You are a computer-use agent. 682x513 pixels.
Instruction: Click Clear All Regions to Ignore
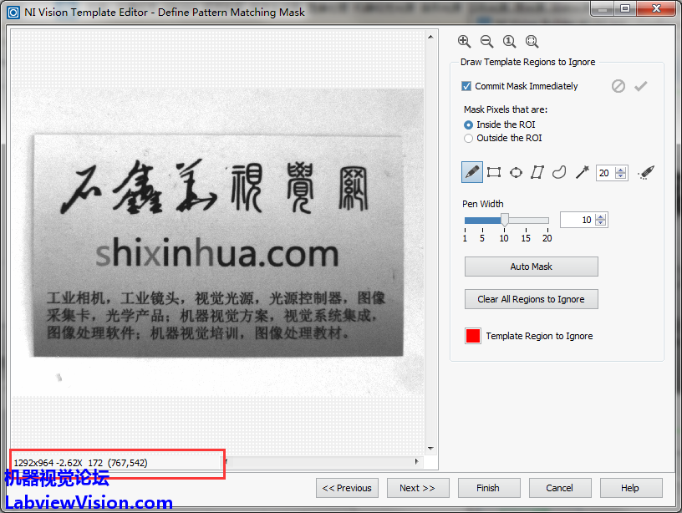coord(531,299)
